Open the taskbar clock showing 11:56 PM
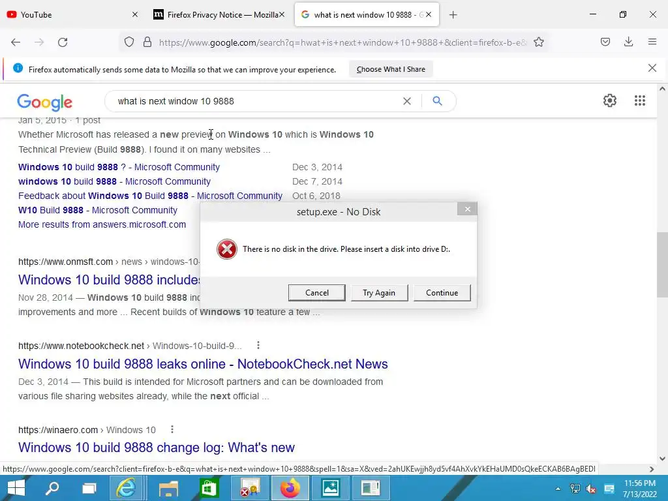The width and height of the screenshot is (668, 501). tap(639, 489)
